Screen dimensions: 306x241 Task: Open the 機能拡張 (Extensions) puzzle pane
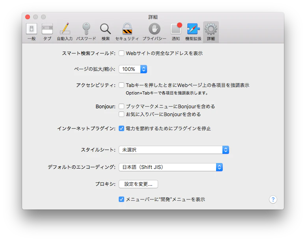pos(193,32)
